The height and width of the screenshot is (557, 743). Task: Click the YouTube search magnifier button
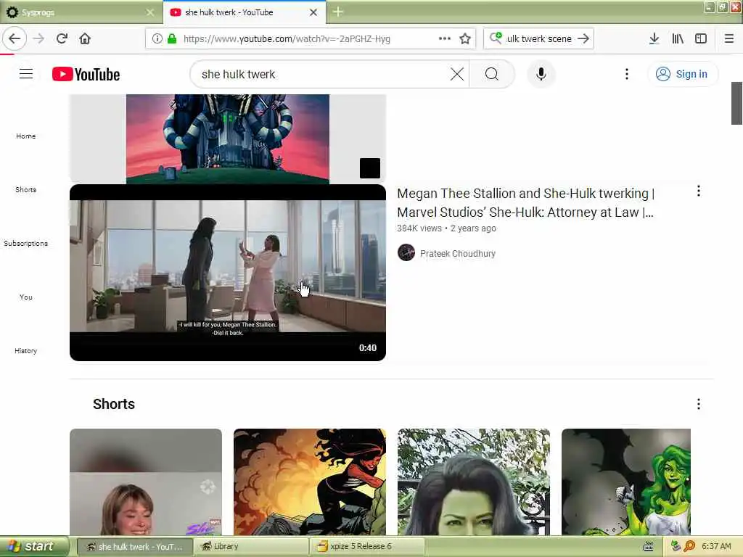[x=492, y=74]
